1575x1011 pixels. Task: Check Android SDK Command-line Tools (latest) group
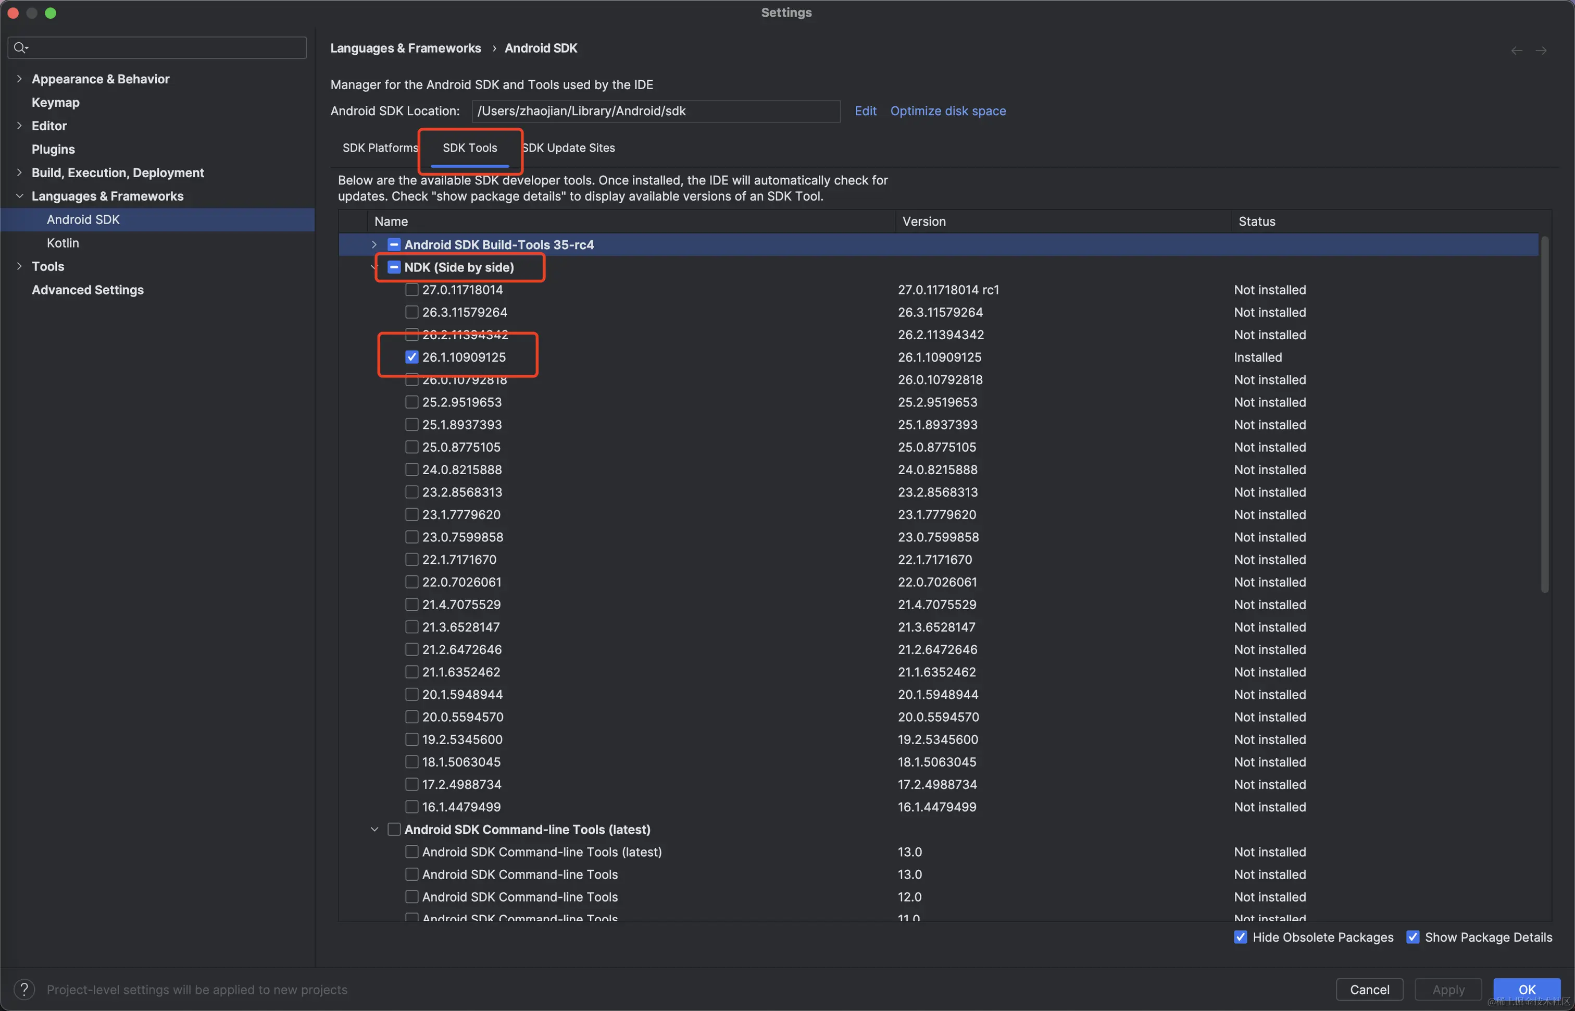click(x=394, y=829)
